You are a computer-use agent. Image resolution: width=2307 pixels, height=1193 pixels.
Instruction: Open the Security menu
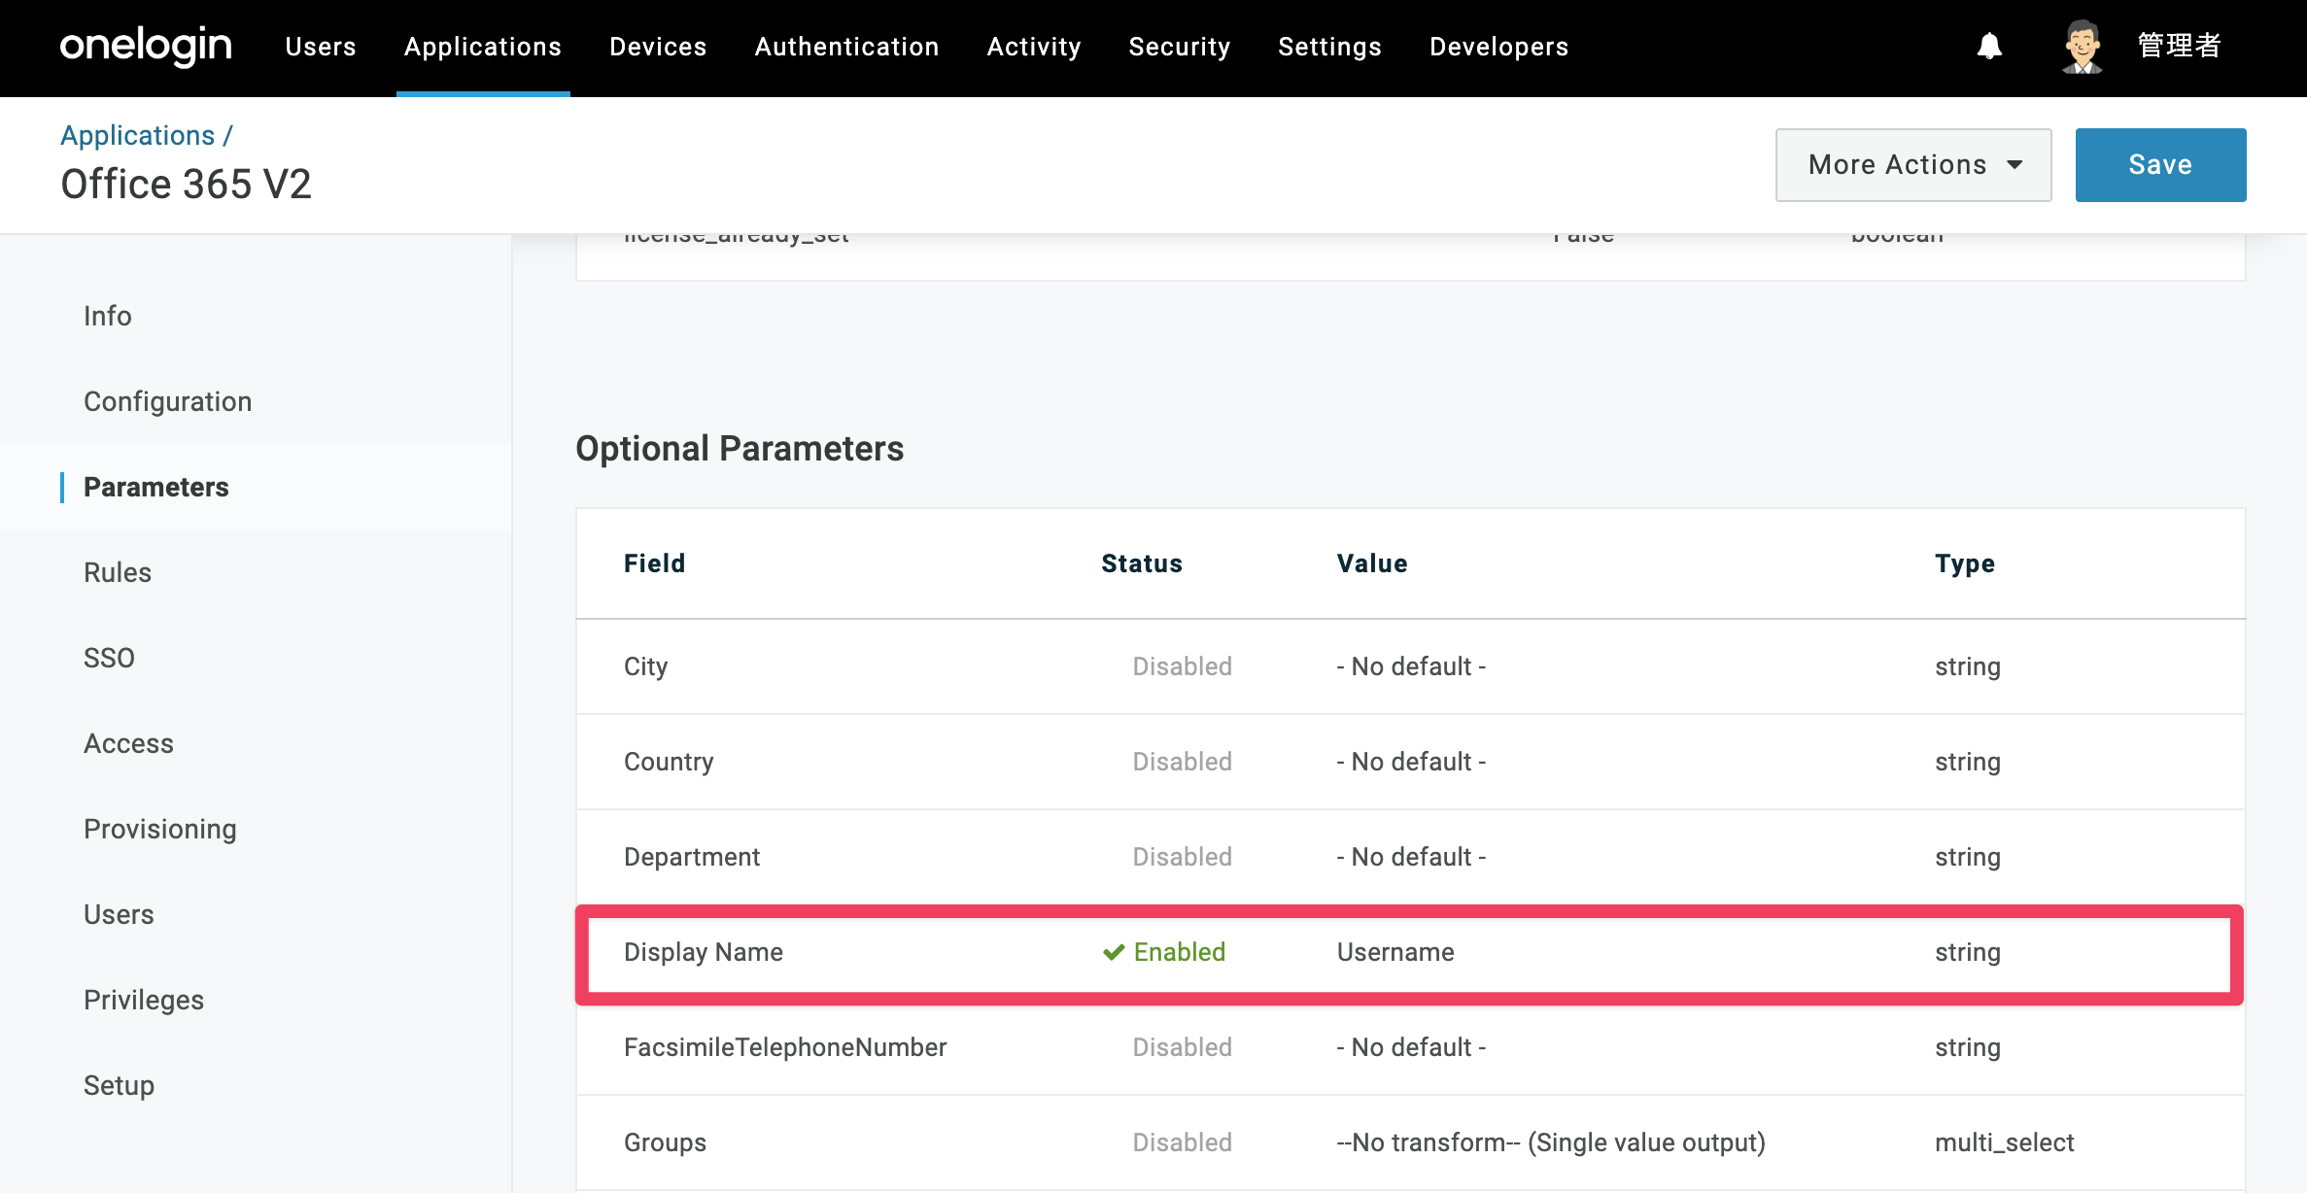click(1180, 47)
